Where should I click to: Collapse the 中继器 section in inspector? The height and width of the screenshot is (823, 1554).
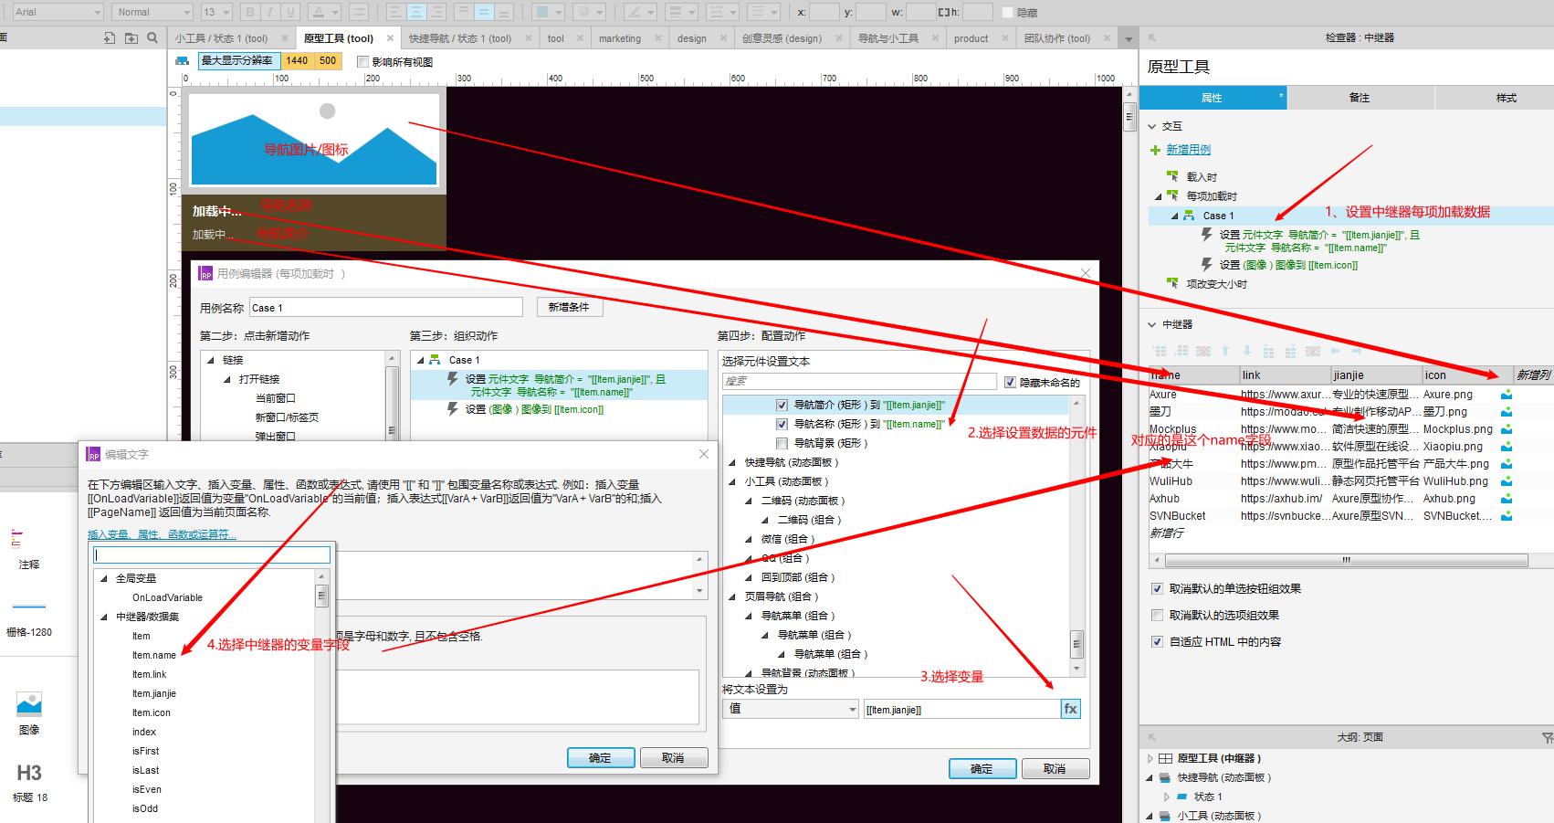1152,324
